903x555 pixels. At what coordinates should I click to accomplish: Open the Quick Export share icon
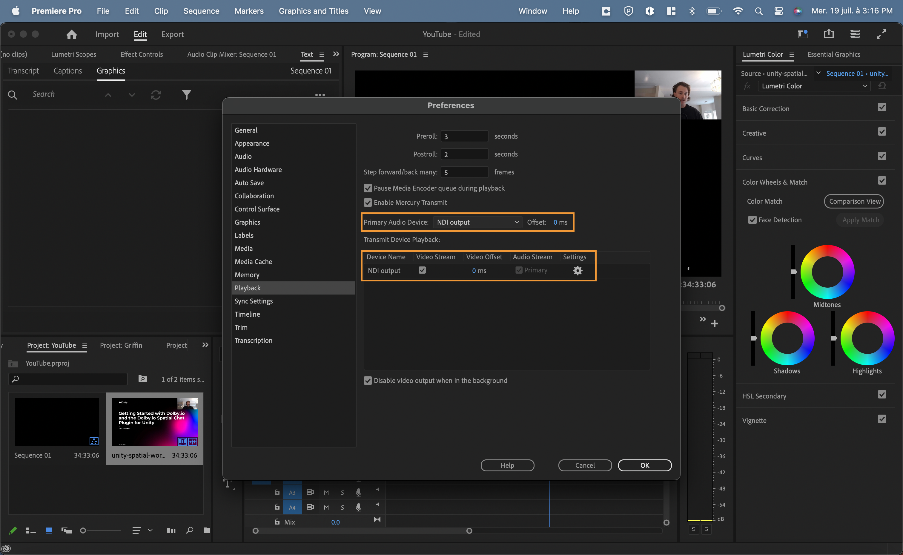[x=829, y=34]
